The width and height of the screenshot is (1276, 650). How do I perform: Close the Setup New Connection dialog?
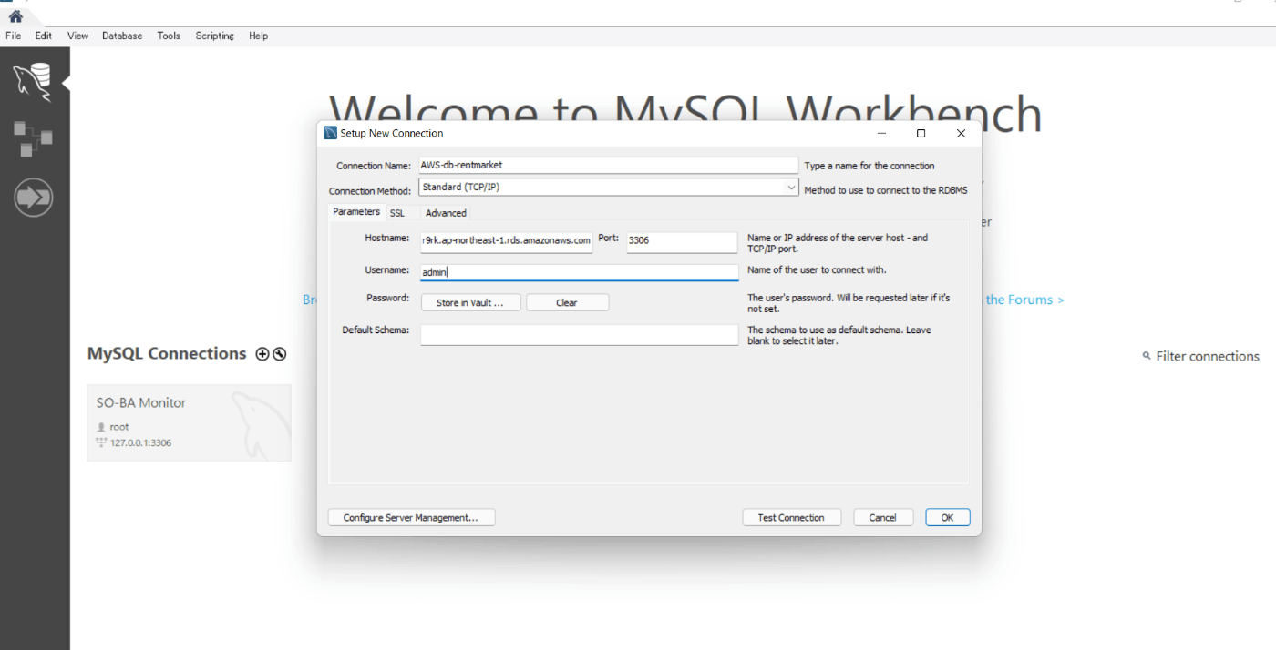tap(961, 133)
